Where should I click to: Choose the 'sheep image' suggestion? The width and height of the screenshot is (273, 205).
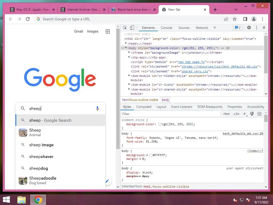[61, 145]
